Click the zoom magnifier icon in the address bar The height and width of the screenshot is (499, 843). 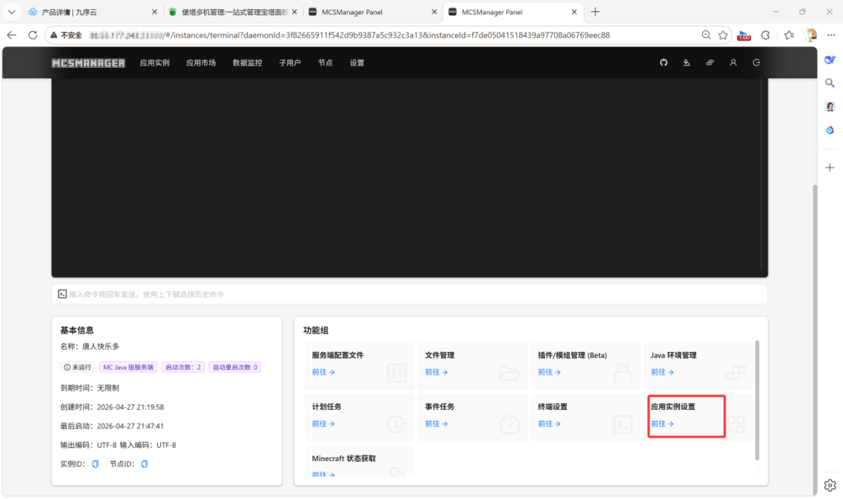[x=706, y=35]
